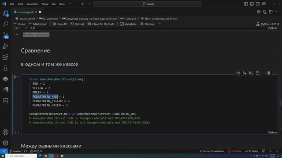Run the SemaphoreMainStreet code cell
The height and width of the screenshot is (158, 282).
tap(15, 77)
